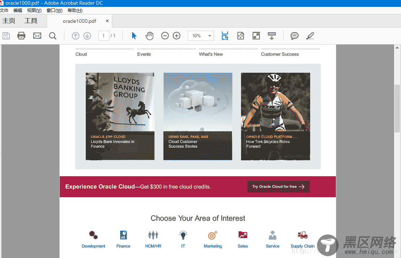Click the Service headset agent icon
This screenshot has height=258, width=401.
pyautogui.click(x=273, y=235)
